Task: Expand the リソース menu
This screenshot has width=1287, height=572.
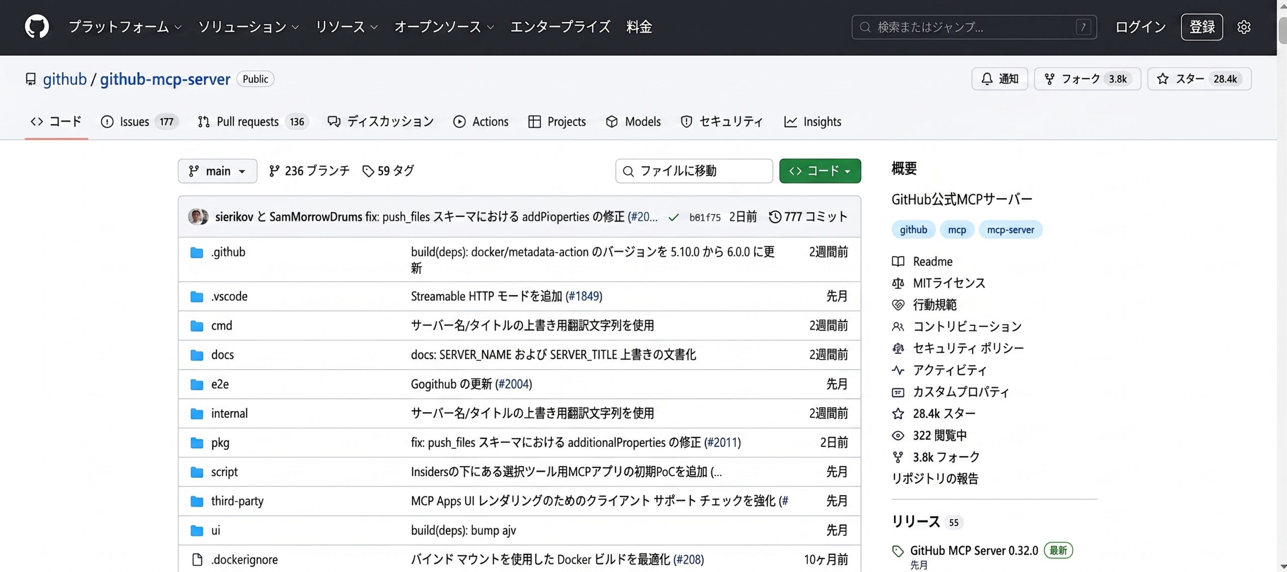Action: (x=346, y=27)
